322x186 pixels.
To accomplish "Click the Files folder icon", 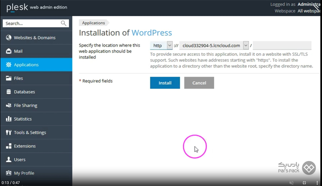I will [x=9, y=78].
